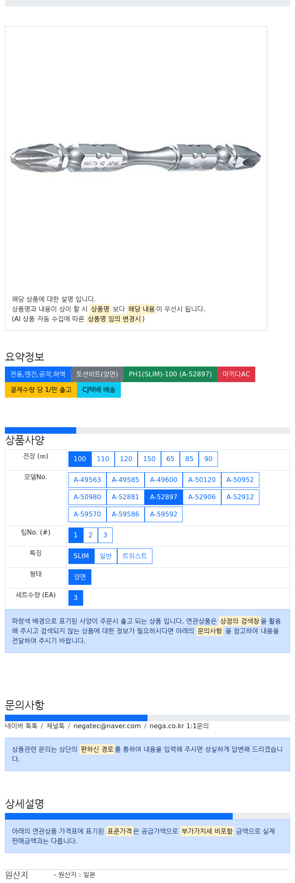Choose the 트위스트 feature option
This screenshot has height=883, width=295.
[134, 556]
